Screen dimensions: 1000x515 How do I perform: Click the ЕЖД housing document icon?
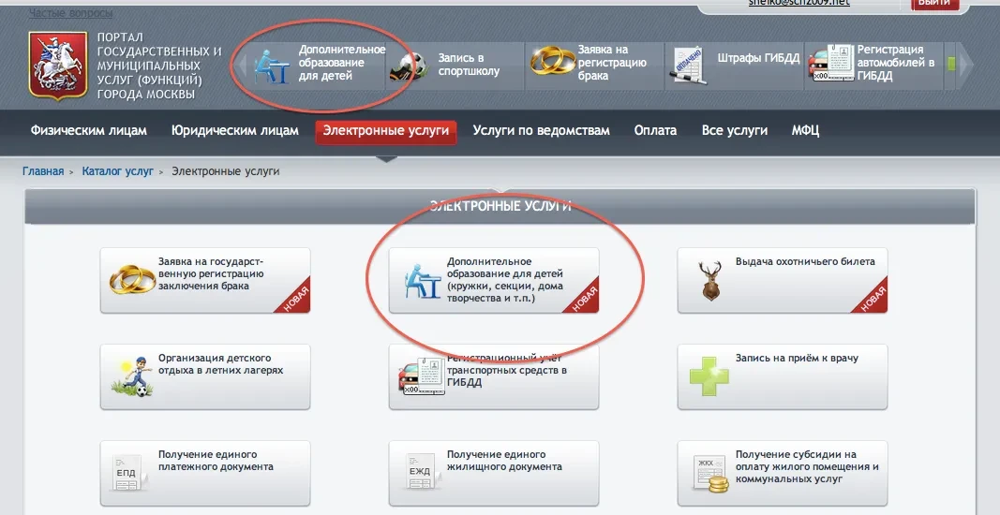tap(419, 472)
